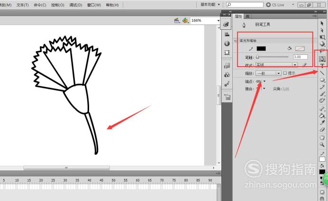Click frame 60 on the timeline ruler

(x=137, y=180)
